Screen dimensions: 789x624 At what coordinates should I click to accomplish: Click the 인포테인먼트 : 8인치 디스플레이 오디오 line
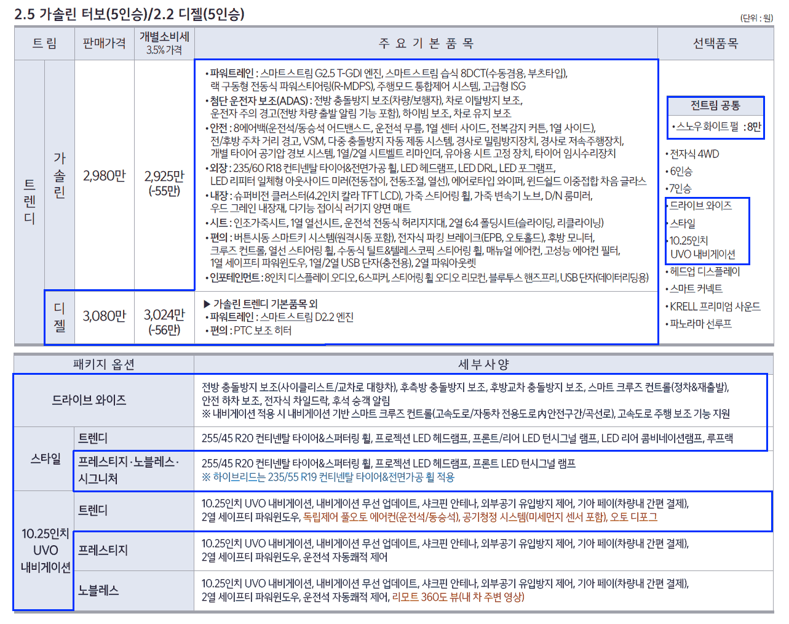[427, 278]
